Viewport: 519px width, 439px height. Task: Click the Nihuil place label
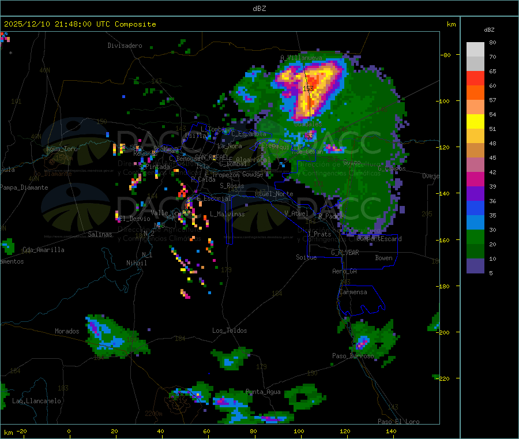tap(136, 263)
